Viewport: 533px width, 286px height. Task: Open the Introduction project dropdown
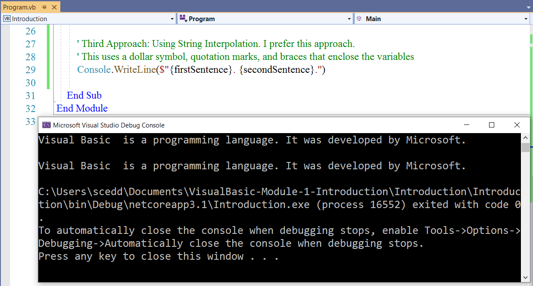point(172,19)
